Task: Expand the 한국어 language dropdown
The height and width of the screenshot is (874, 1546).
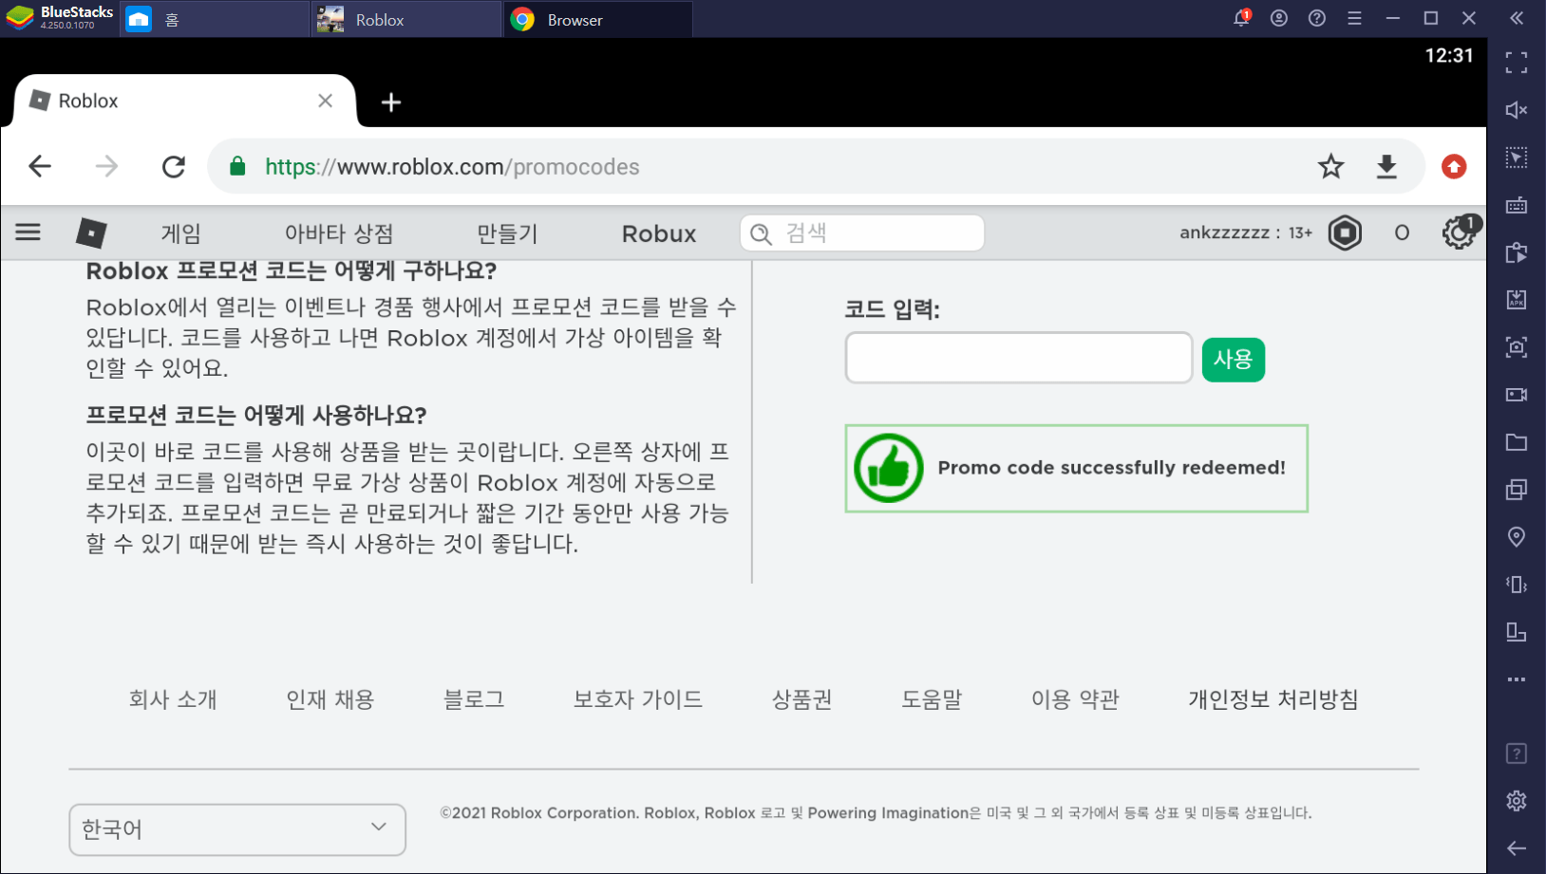Action: (x=237, y=829)
